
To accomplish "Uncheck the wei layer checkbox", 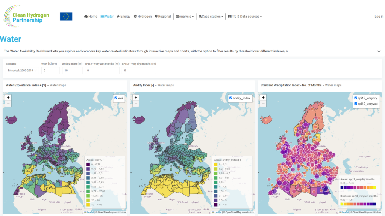I will coord(116,98).
